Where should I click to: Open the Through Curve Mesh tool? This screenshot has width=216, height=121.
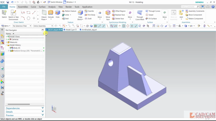(140, 15)
